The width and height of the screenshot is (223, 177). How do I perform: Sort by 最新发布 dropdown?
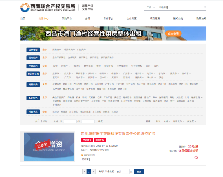click(178, 121)
